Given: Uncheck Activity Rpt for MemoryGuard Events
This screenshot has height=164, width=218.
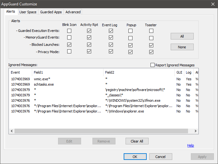Looking at the screenshot, I should [89, 38].
